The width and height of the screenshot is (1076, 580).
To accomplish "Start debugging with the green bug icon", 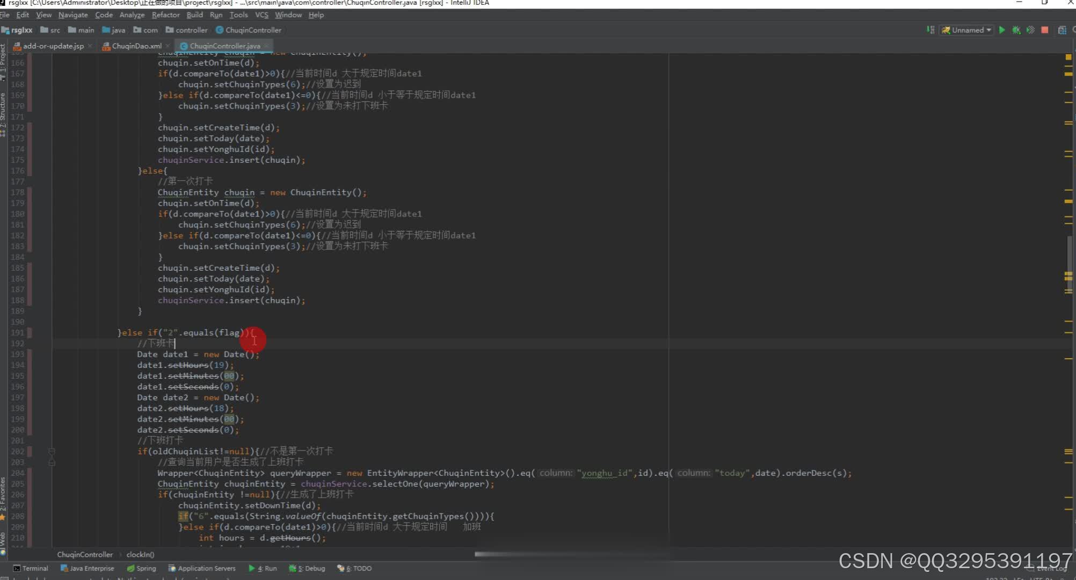I will [1016, 30].
